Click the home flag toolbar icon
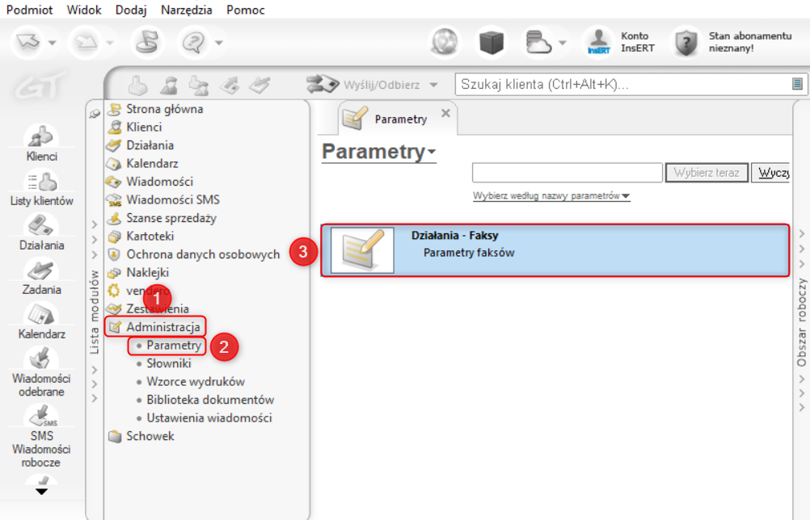 (147, 42)
